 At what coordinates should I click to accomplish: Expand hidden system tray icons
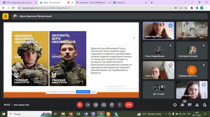click(x=166, y=114)
